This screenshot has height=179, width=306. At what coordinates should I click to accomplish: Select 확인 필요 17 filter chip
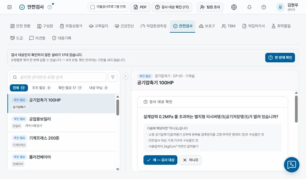pyautogui.click(x=70, y=88)
